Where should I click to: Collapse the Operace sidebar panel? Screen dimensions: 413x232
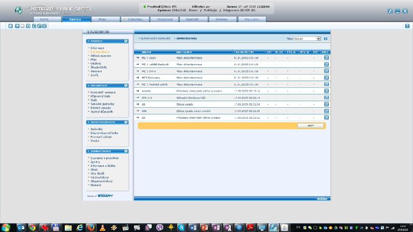pos(89,41)
